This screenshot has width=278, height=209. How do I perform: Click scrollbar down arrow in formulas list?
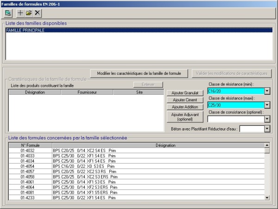coord(267,197)
